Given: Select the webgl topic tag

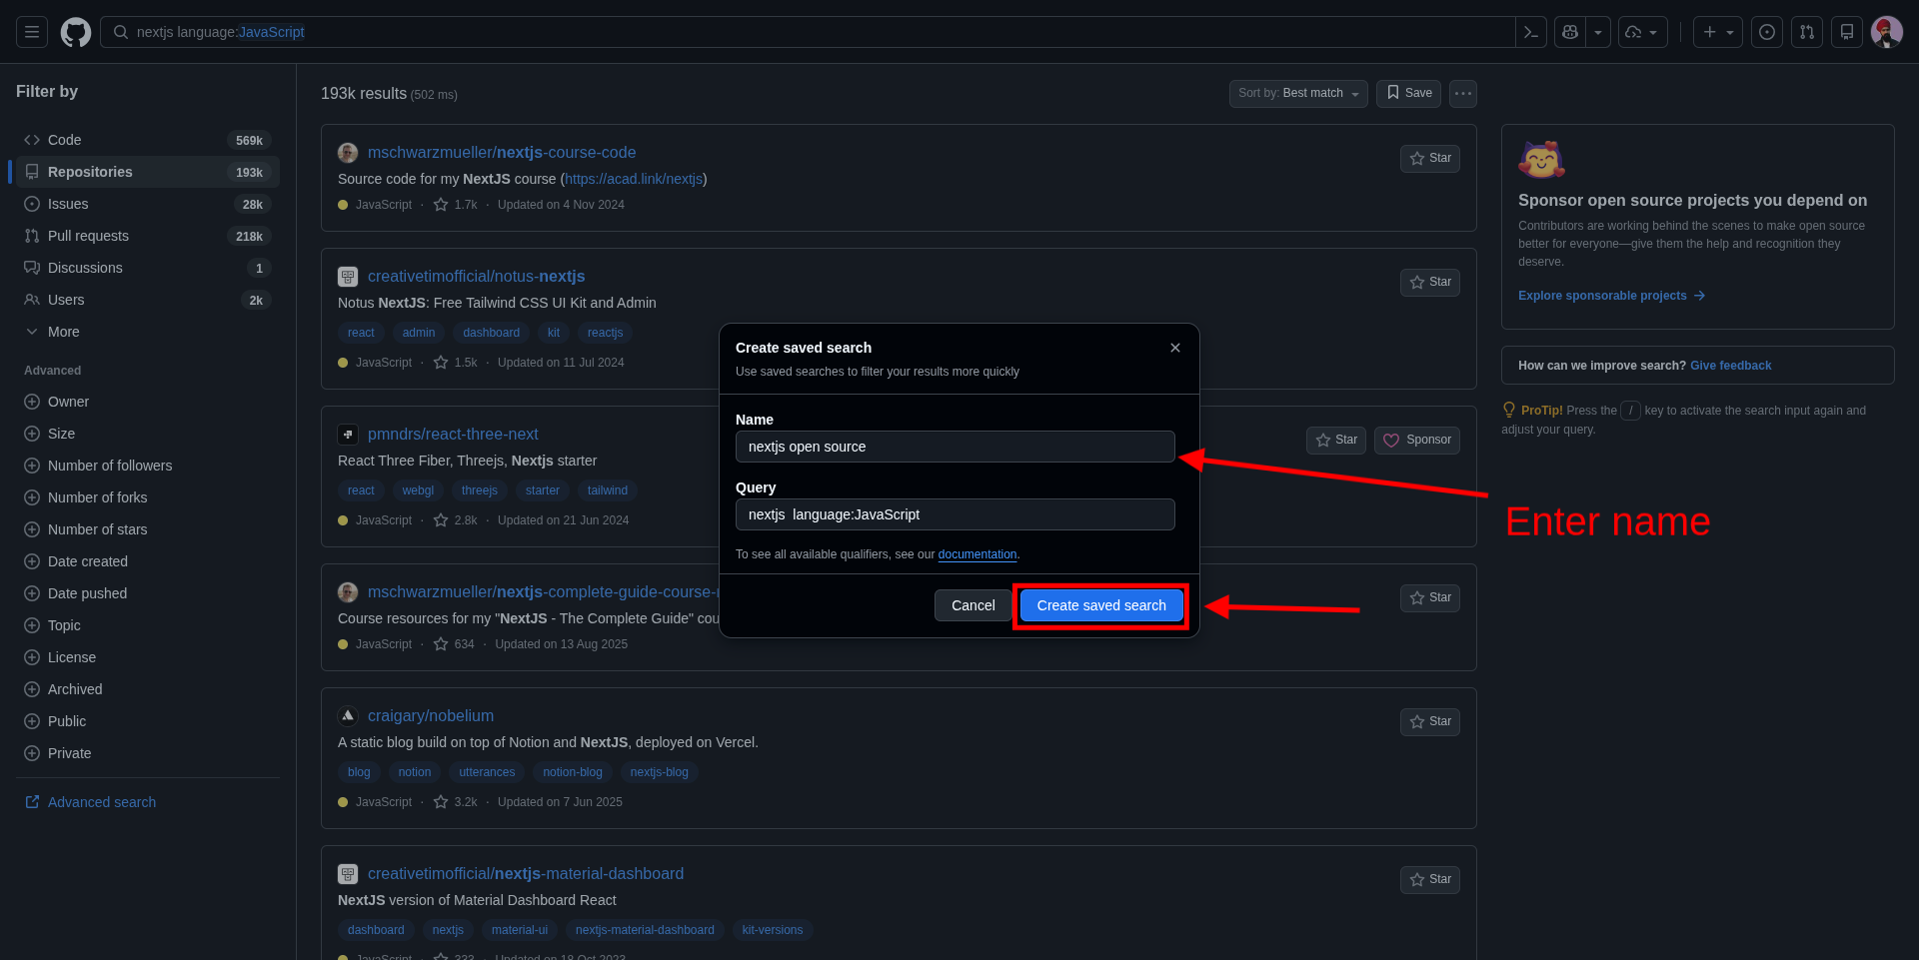Looking at the screenshot, I should [x=418, y=490].
